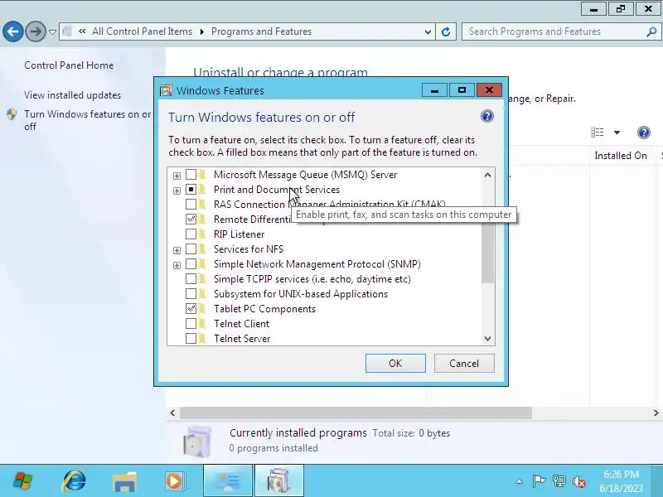The image size is (663, 497).
Task: Click folder icon next to Services for NFS
Action: (202, 249)
